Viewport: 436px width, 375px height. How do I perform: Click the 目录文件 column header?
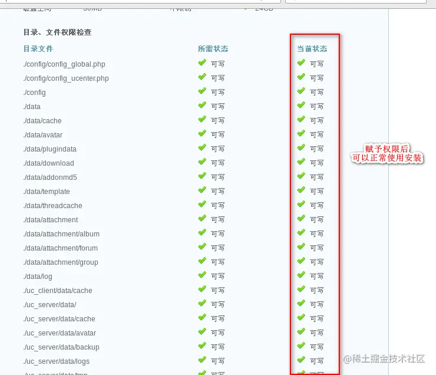[x=38, y=49]
